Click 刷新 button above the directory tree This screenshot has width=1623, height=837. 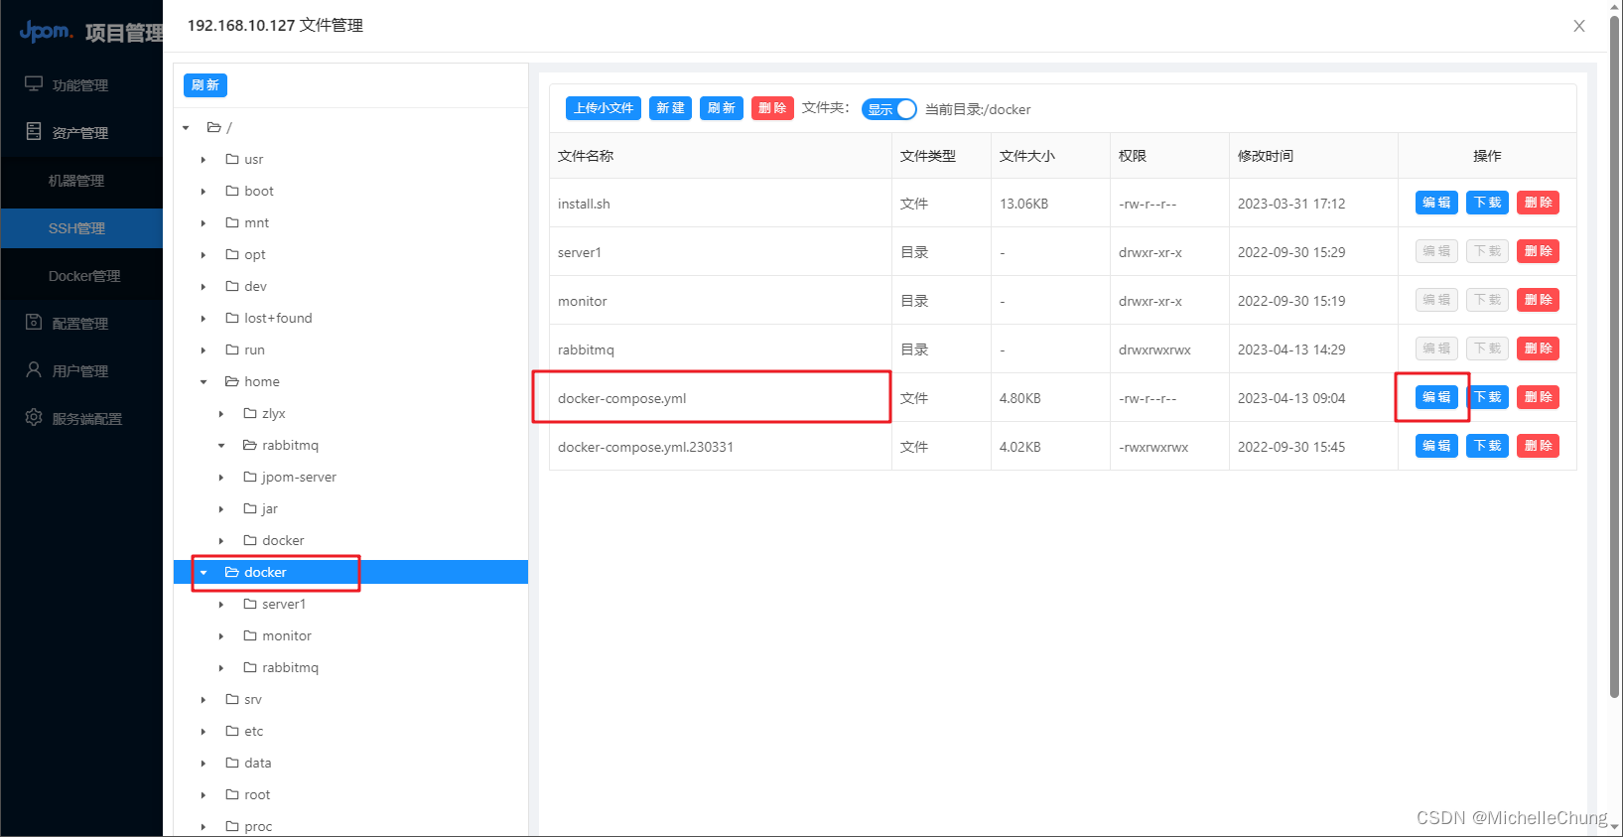tap(205, 85)
